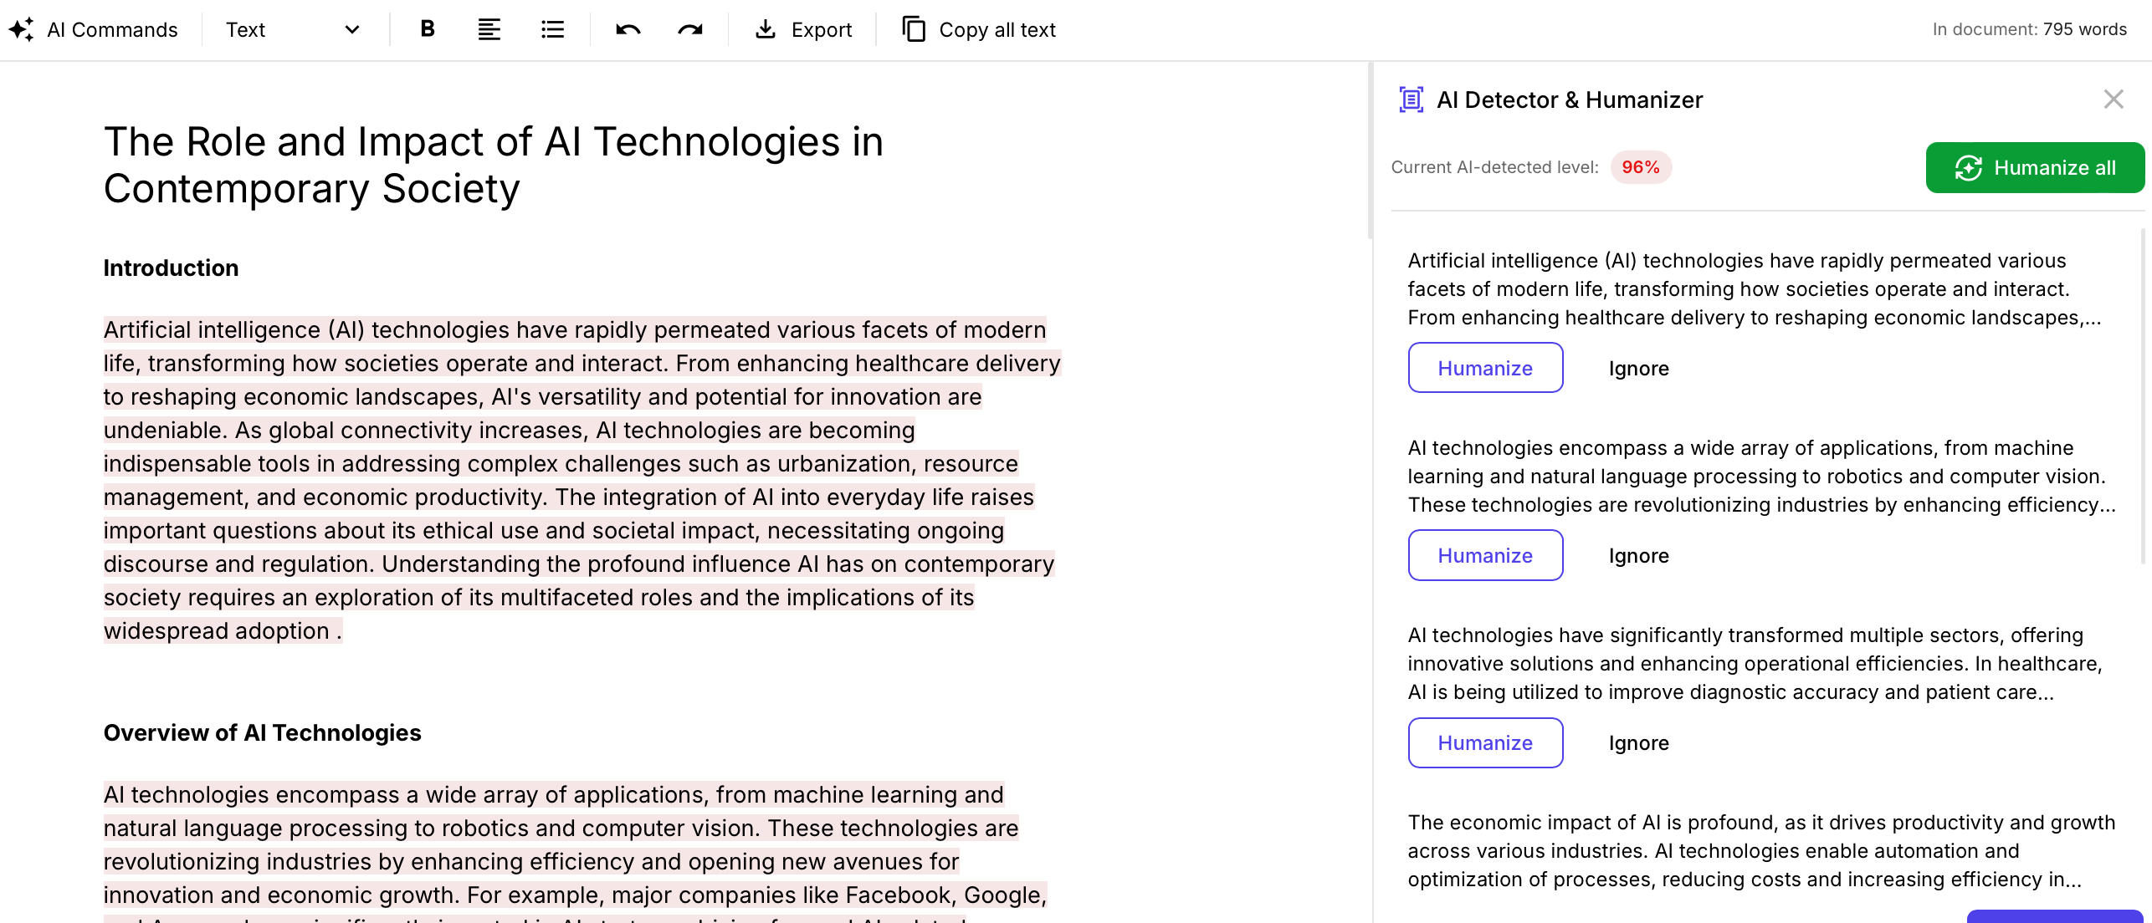The height and width of the screenshot is (923, 2152).
Task: Redo the last action
Action: tap(690, 30)
